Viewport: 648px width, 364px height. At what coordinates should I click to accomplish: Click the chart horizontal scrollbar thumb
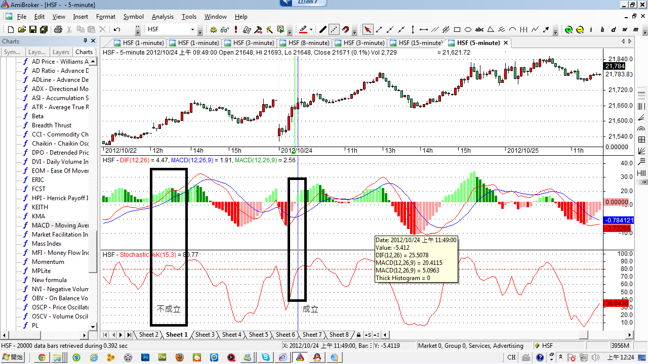[x=584, y=335]
